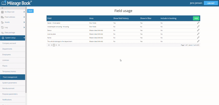Screen dimensions: 219x105
Task: Click the Page 1 of 1 items info
Action: tap(190, 45)
